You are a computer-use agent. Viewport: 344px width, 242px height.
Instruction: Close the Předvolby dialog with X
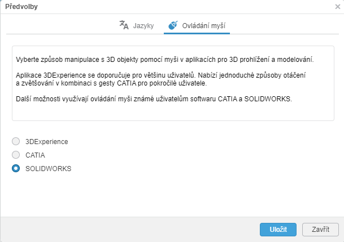pyautogui.click(x=338, y=7)
